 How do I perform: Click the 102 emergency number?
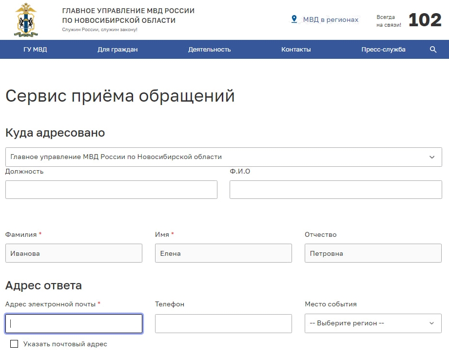425,20
